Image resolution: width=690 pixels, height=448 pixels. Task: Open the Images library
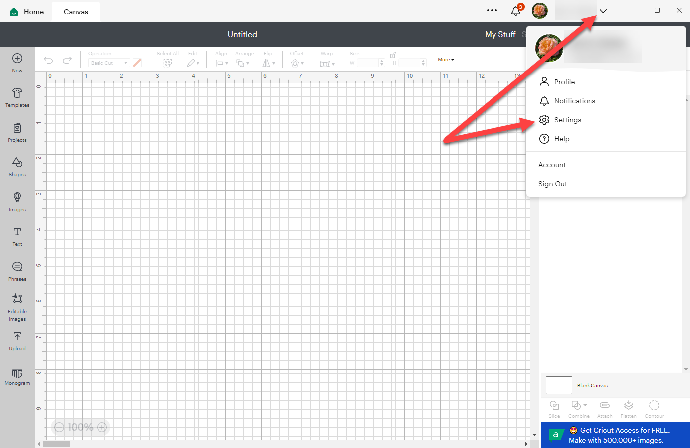[x=17, y=202]
